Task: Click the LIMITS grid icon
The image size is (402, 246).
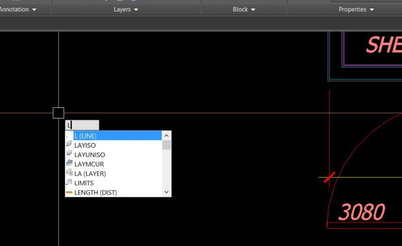Action: coord(69,182)
